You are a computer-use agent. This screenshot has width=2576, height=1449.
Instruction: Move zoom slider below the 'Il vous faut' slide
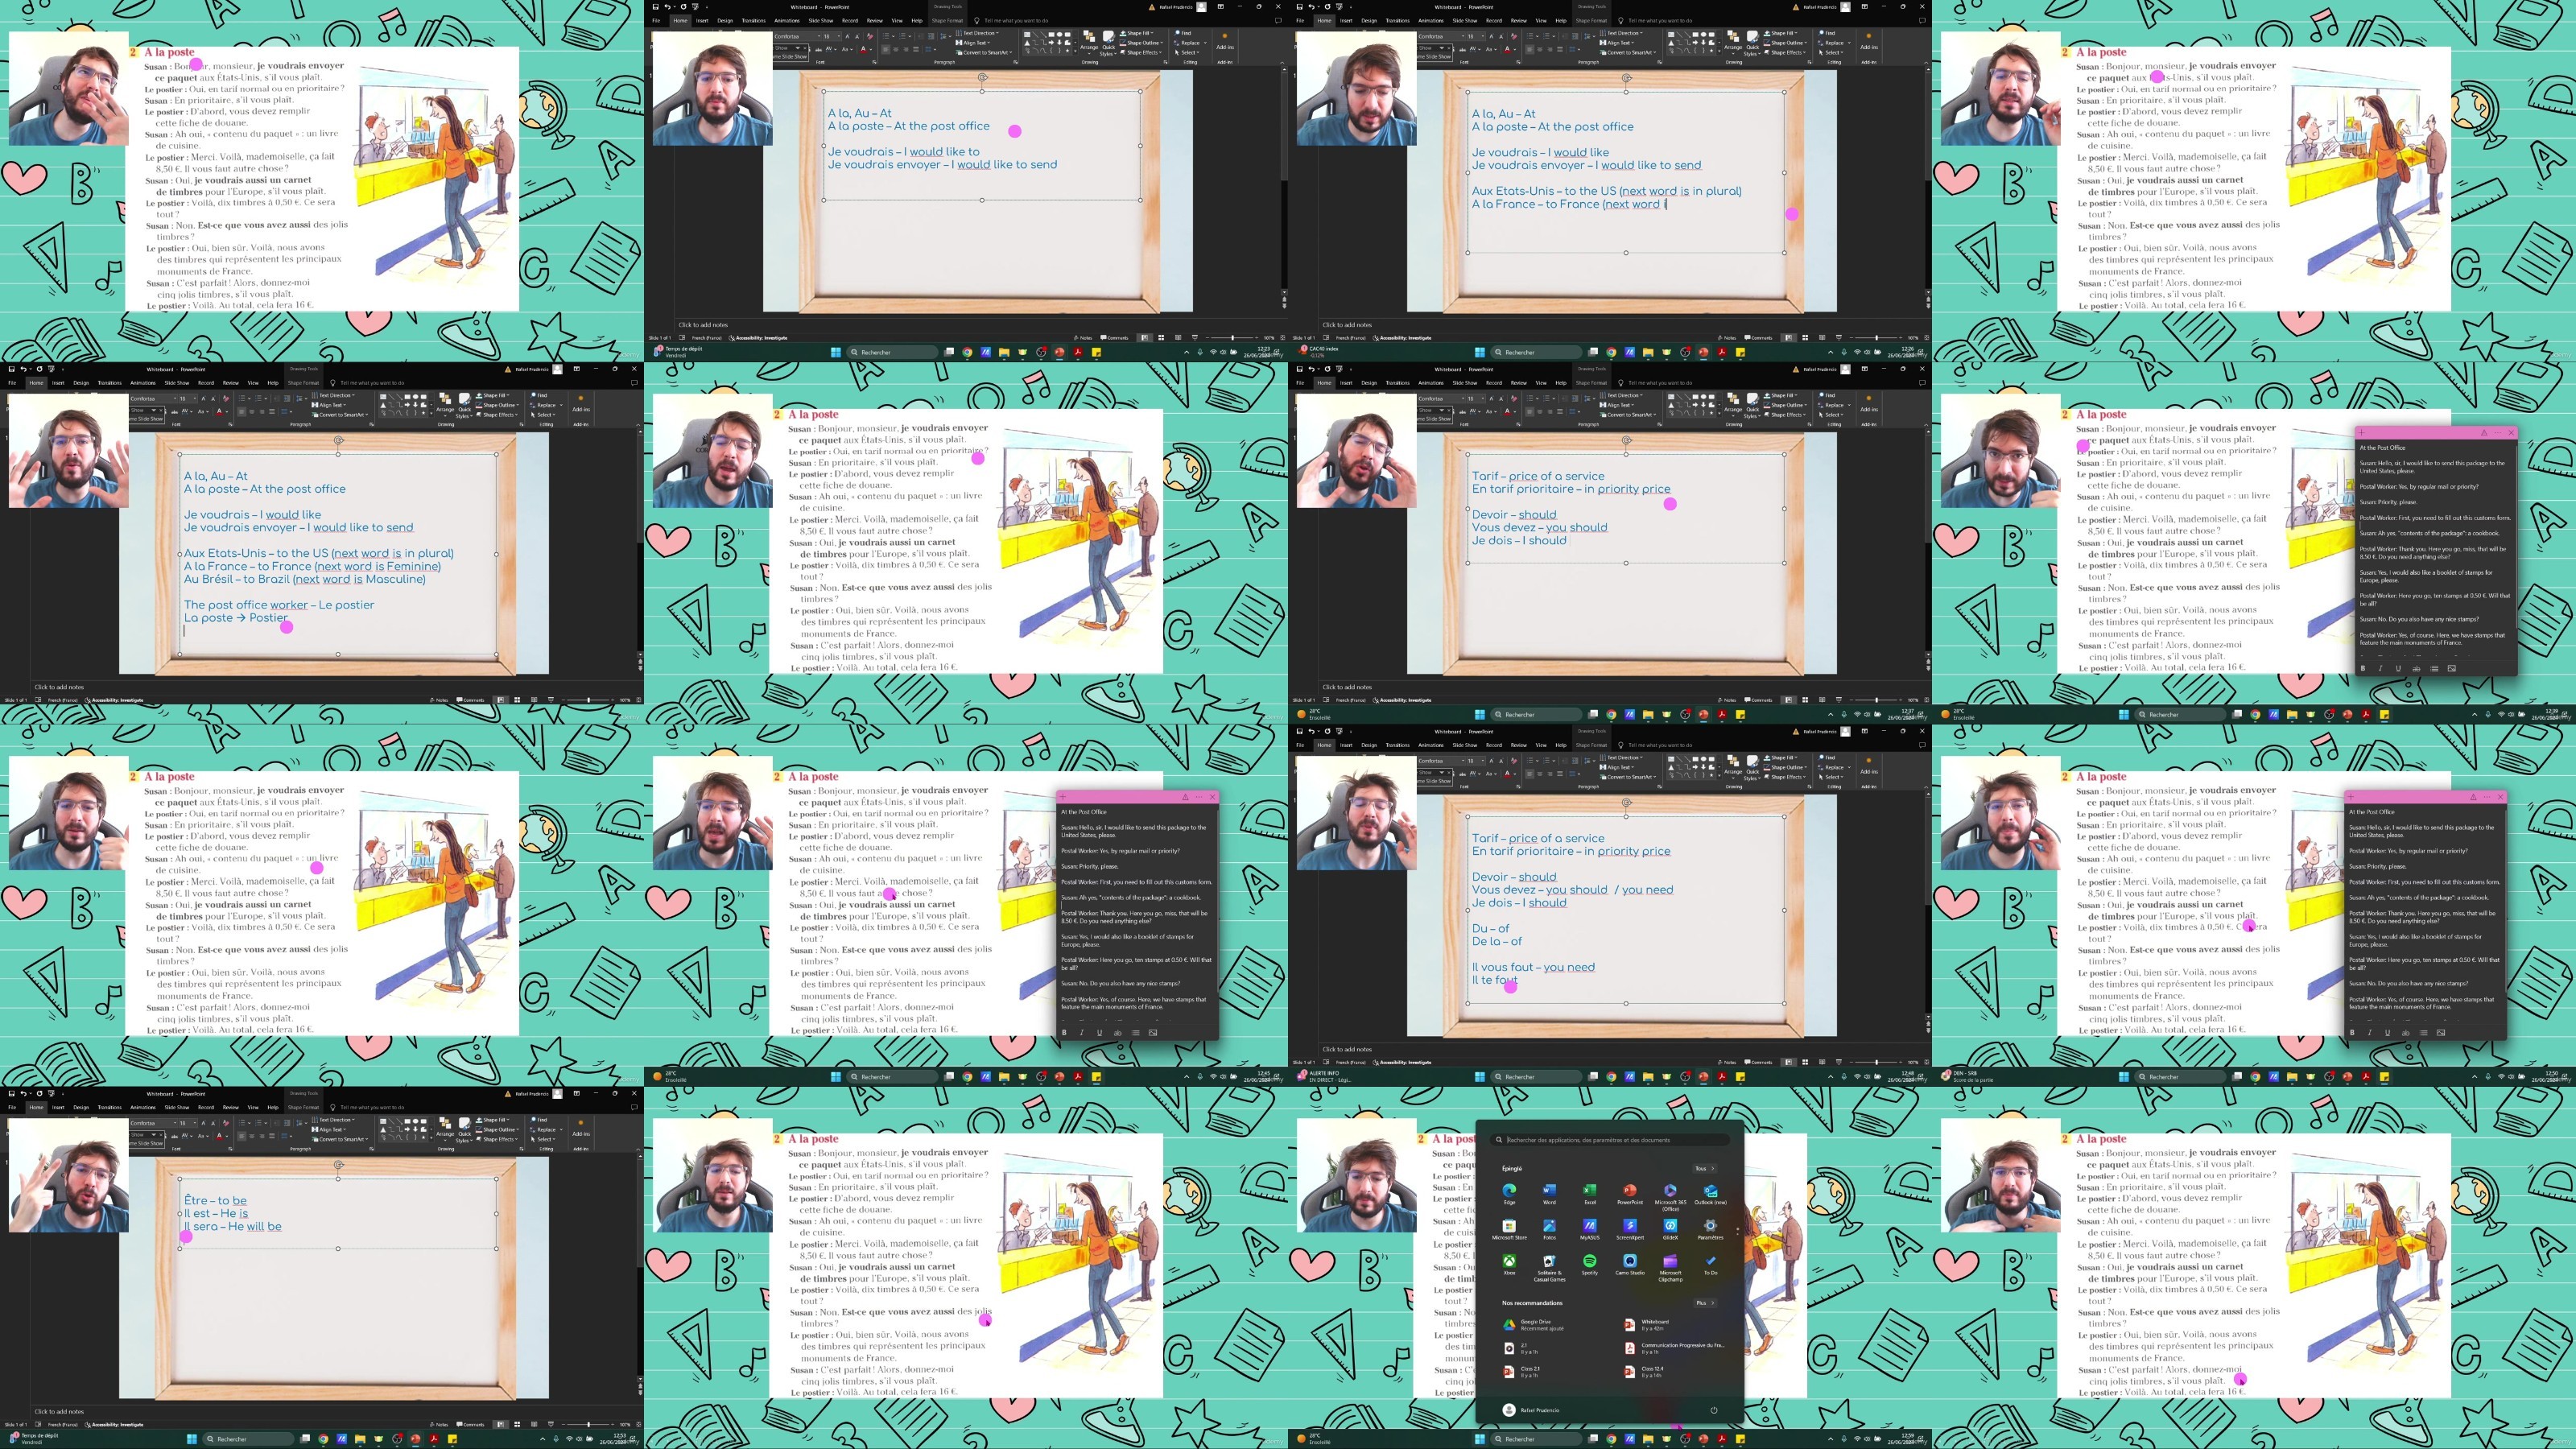click(1876, 1062)
